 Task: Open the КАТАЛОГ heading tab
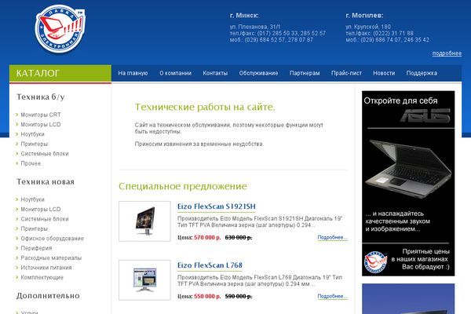point(60,73)
